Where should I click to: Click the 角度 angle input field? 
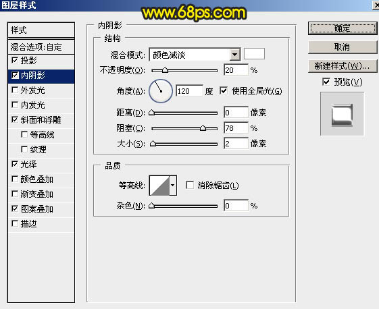point(189,91)
